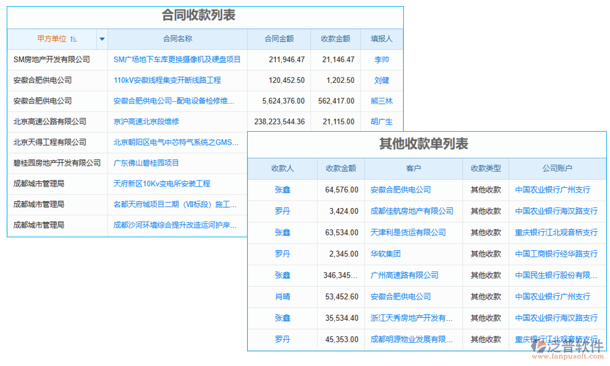This screenshot has height=366, width=610.
Task: Click the sort icon beside 甲方单位 header
Action: [x=72, y=38]
